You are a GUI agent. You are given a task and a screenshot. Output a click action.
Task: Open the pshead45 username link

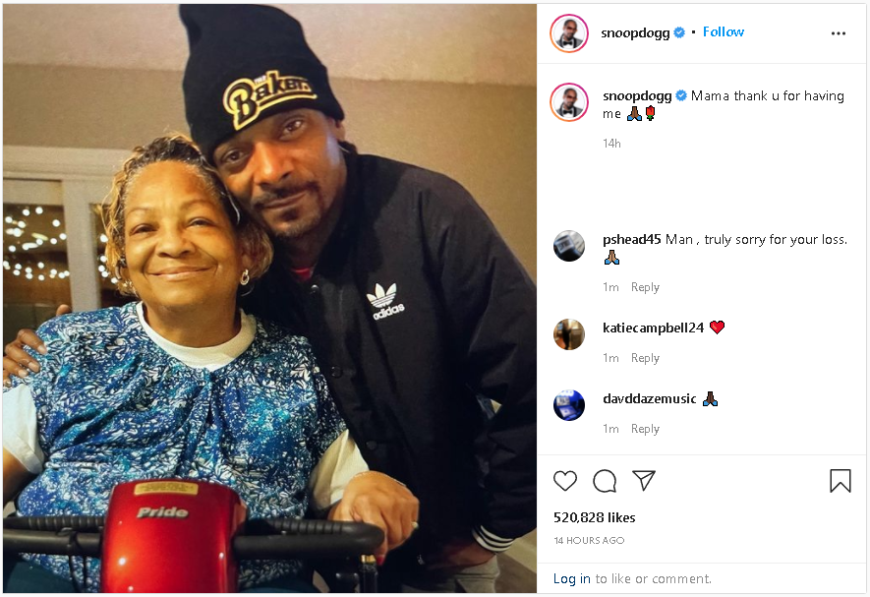click(631, 239)
